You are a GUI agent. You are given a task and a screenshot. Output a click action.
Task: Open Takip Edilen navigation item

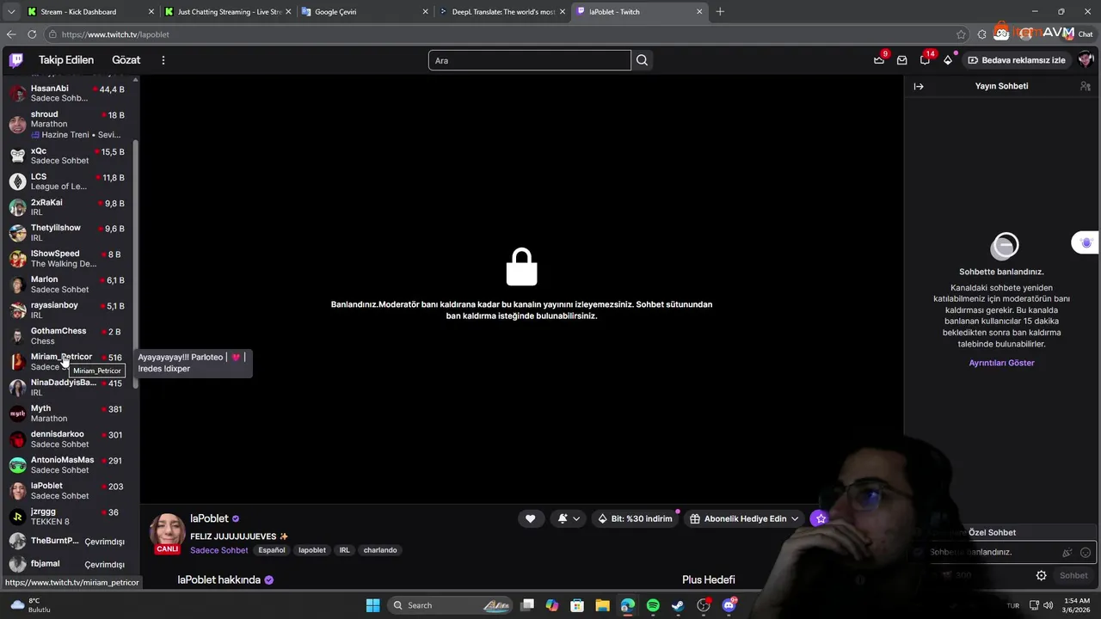[x=66, y=60]
